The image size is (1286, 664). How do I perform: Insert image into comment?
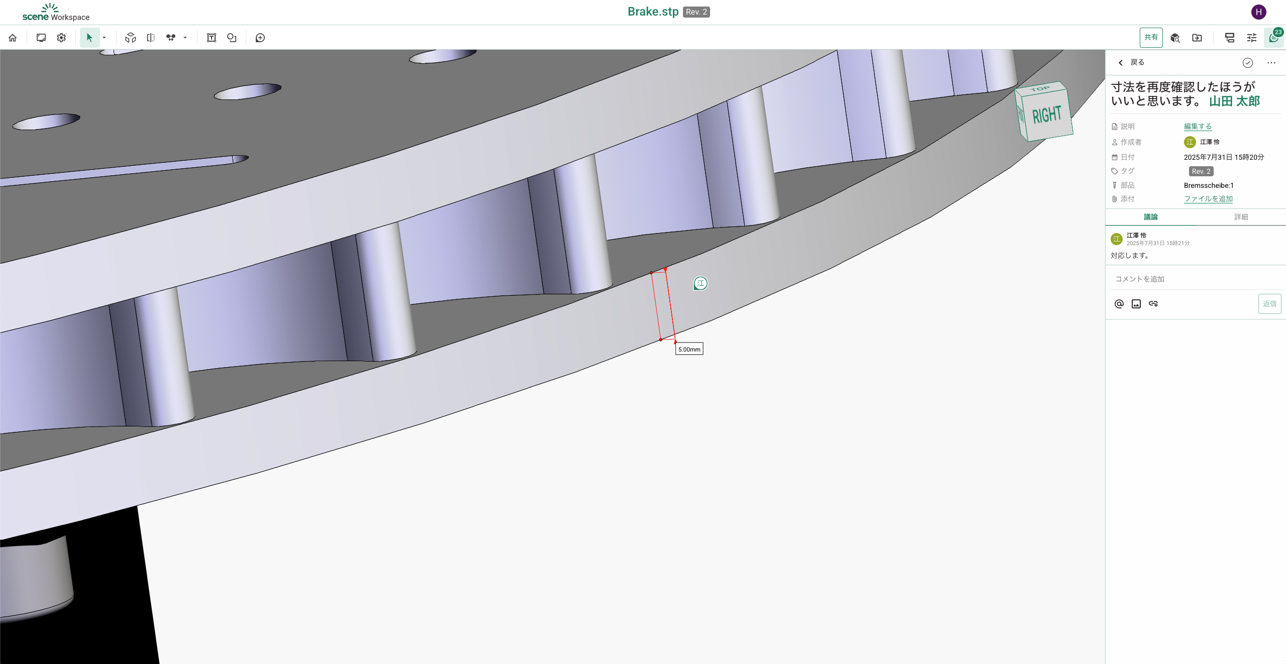click(1136, 304)
